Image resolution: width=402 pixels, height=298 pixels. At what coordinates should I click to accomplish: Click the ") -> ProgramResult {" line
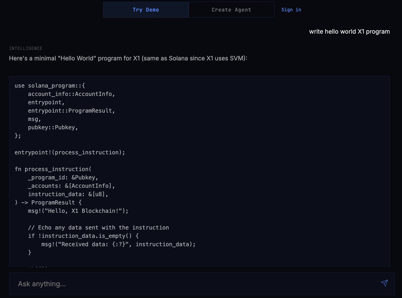pos(48,203)
